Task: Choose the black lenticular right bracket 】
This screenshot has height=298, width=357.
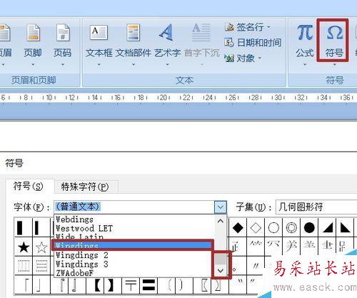Action: pos(113,285)
